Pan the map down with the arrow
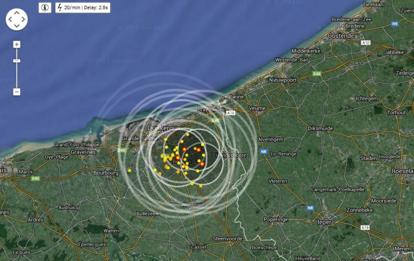This screenshot has width=414, height=261. [x=17, y=26]
